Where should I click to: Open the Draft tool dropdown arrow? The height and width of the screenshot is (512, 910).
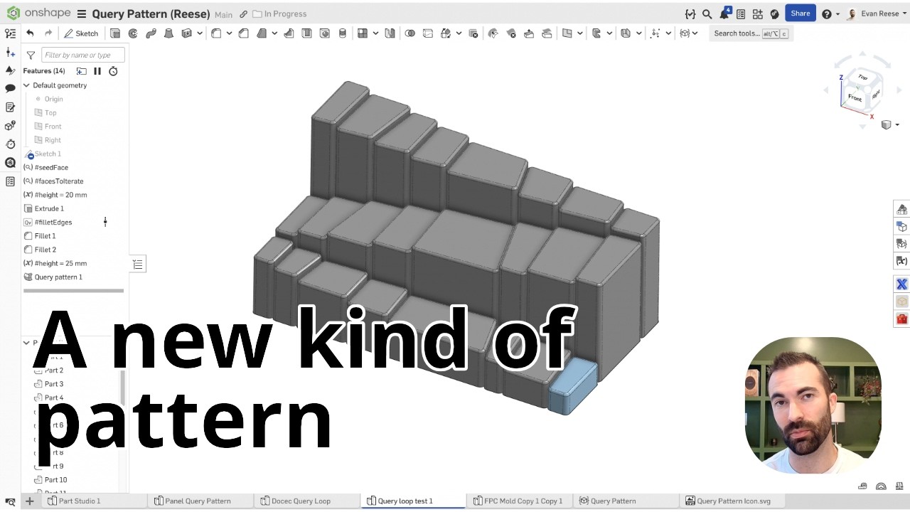(274, 33)
